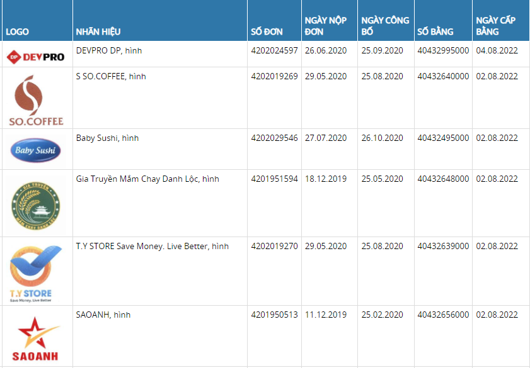This screenshot has height=368, width=530.
Task: Sort by NGÀY CẤP BẰNG header
Action: tap(495, 26)
